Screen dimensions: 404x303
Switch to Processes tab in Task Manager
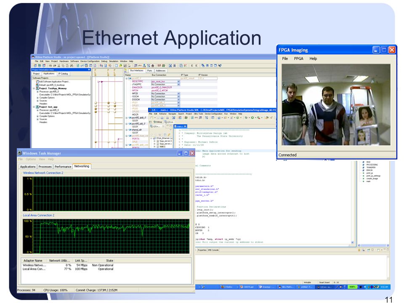(45, 167)
